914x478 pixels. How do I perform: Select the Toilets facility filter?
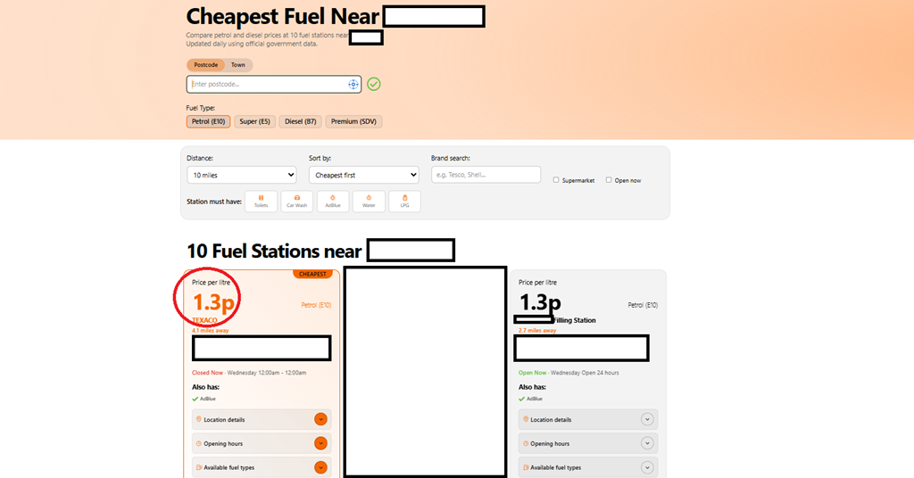pyautogui.click(x=262, y=201)
